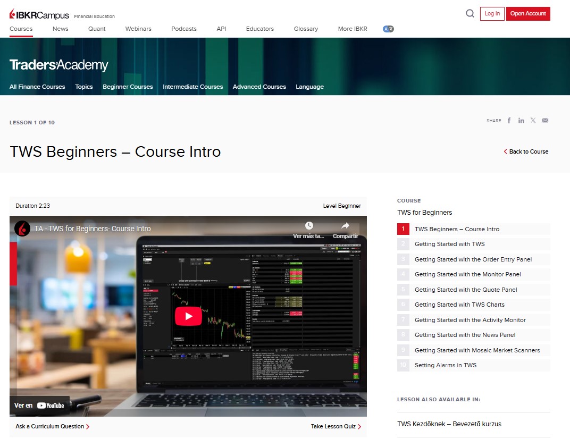Click the Log In button

492,14
